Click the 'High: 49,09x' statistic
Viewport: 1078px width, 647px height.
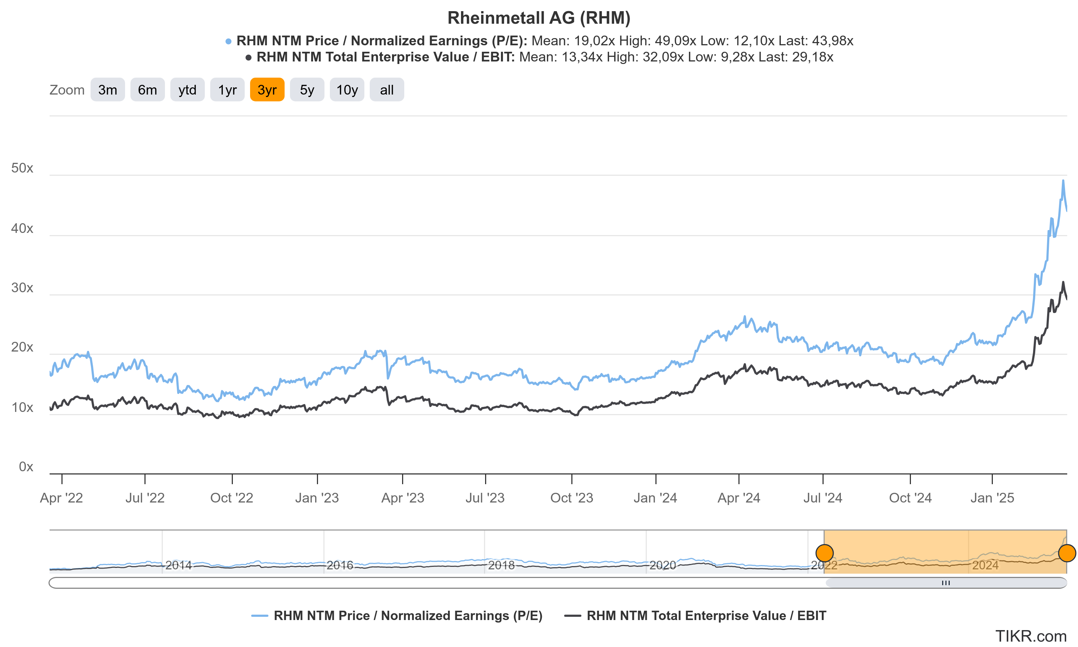pyautogui.click(x=658, y=41)
